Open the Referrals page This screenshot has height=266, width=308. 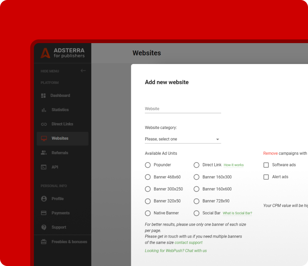pyautogui.click(x=60, y=153)
